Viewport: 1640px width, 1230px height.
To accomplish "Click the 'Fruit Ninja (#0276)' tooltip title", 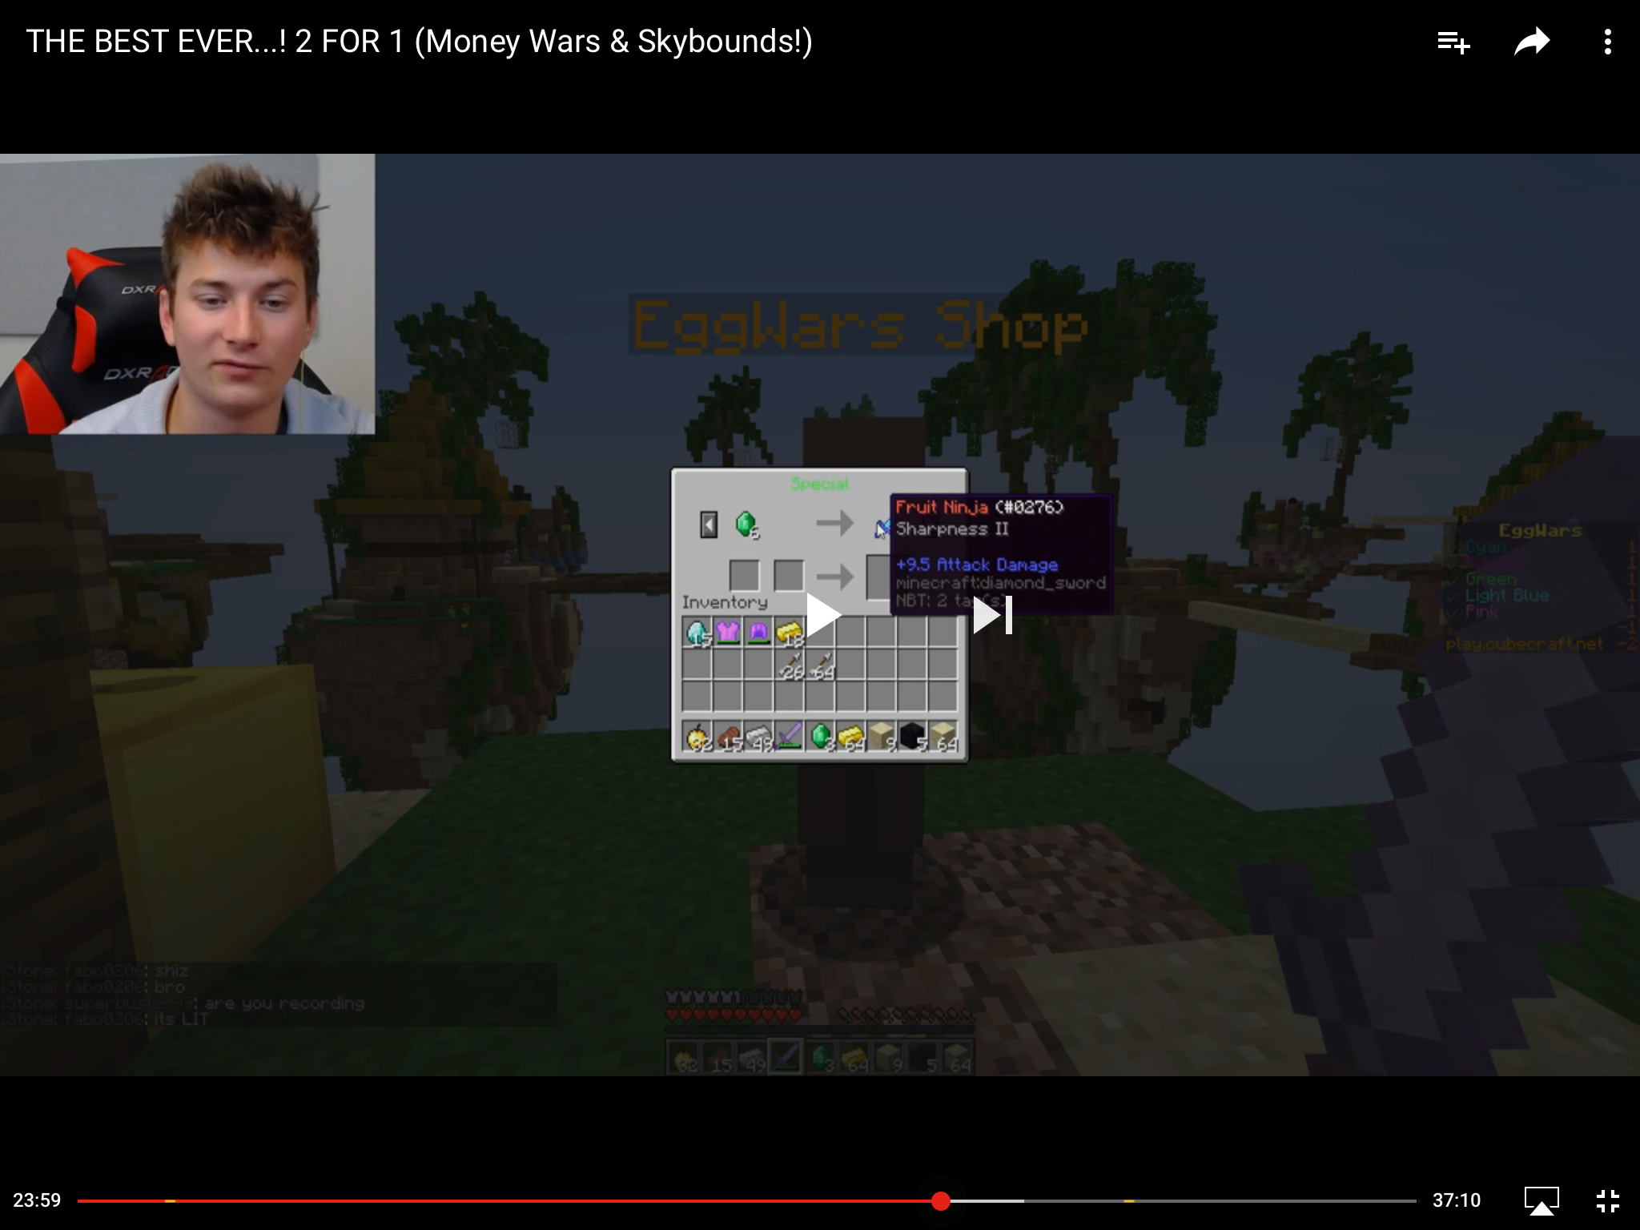I will [x=979, y=507].
